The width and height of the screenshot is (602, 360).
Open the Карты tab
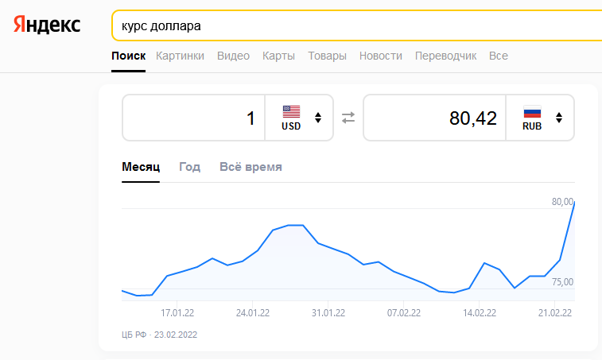pos(278,56)
